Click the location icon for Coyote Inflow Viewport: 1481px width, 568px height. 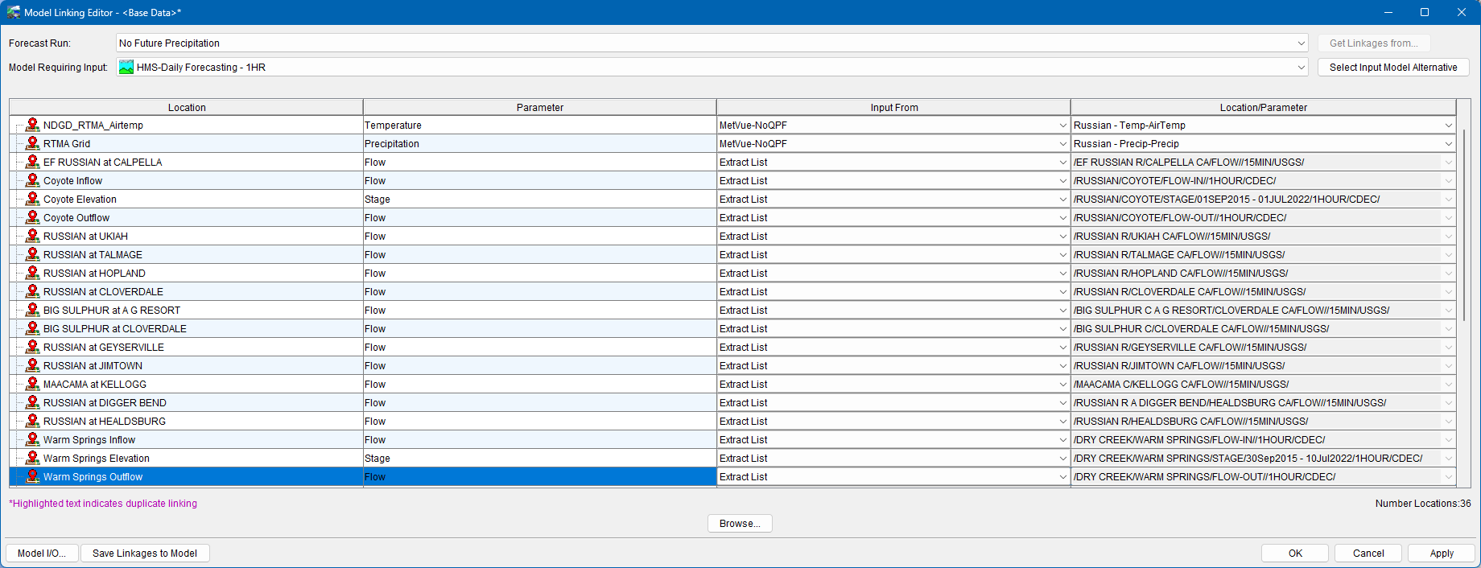pyautogui.click(x=32, y=180)
